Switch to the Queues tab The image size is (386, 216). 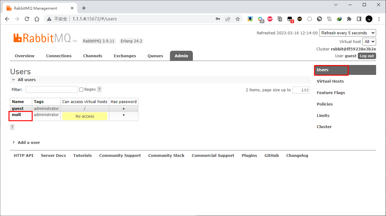coord(155,56)
